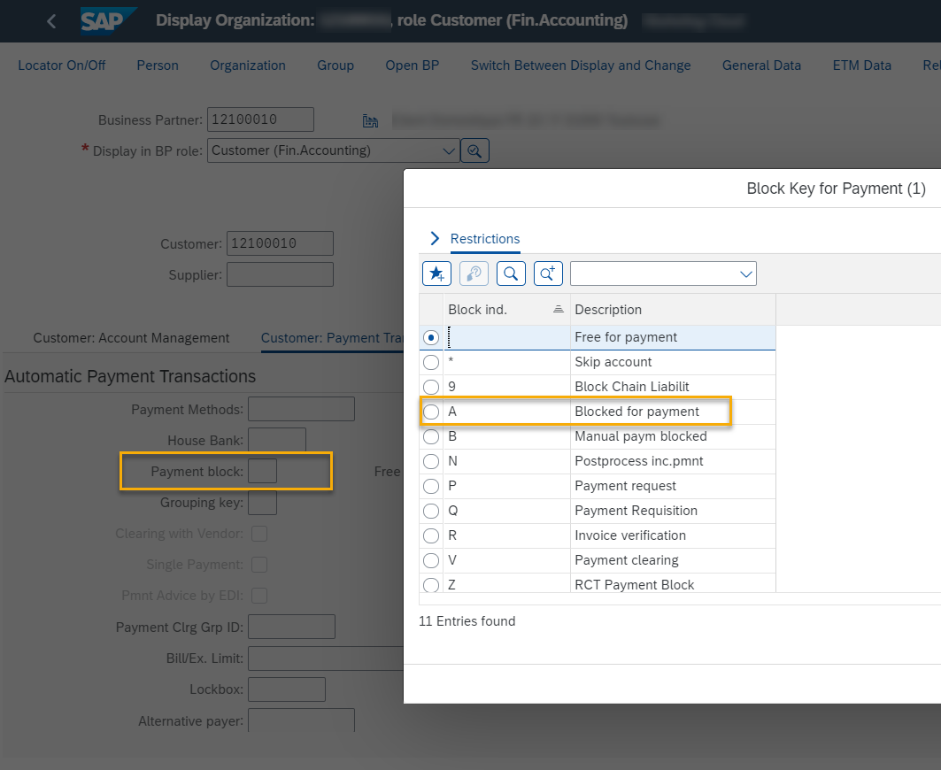941x770 pixels.
Task: Click the 'Invoice verification' description cell
Action: pos(673,535)
